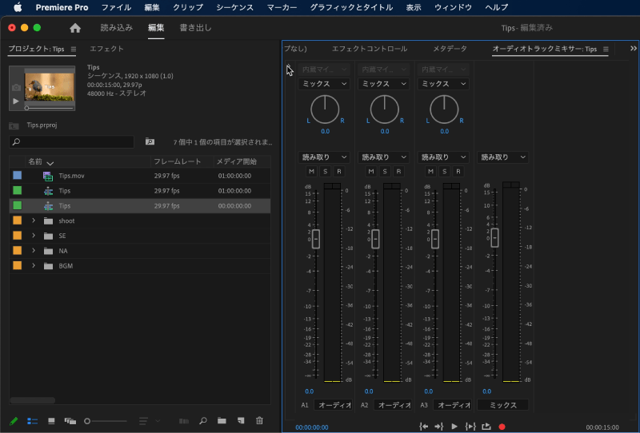Viewport: 640px width, 433px height.
Task: Click the search-bin camera icon
Action: pos(150,141)
